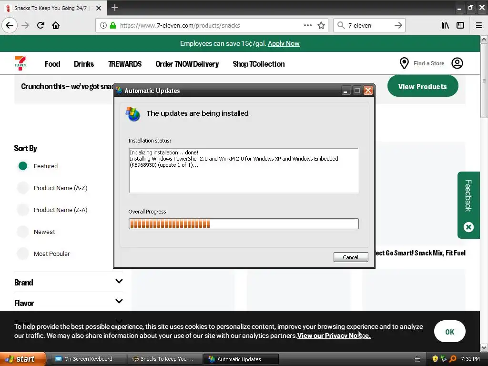Screen dimensions: 488x366
Task: Open Order 7NOW Delivery menu item
Action: tap(187, 64)
